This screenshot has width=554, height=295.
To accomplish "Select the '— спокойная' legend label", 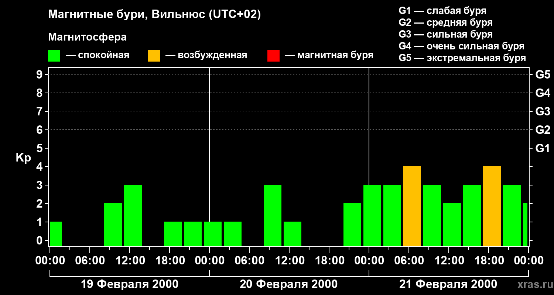I will pyautogui.click(x=98, y=55).
